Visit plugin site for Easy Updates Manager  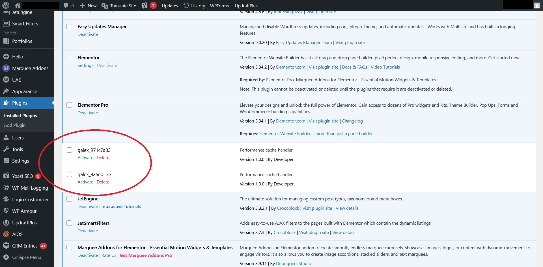(350, 43)
